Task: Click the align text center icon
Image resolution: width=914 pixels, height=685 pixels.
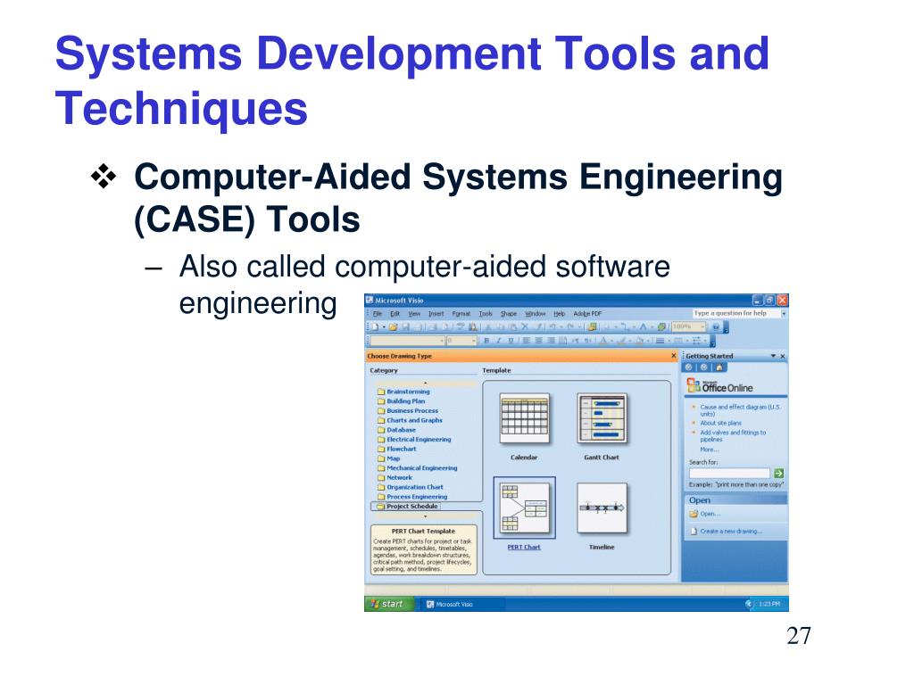Action: 538,340
